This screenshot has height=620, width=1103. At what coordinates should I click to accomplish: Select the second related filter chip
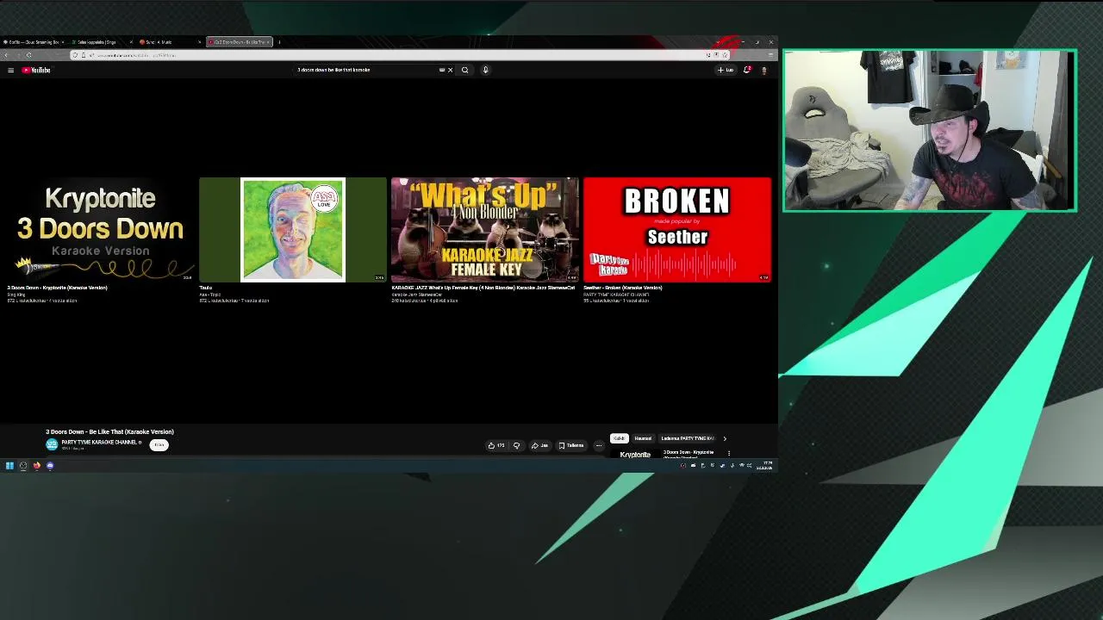point(643,438)
